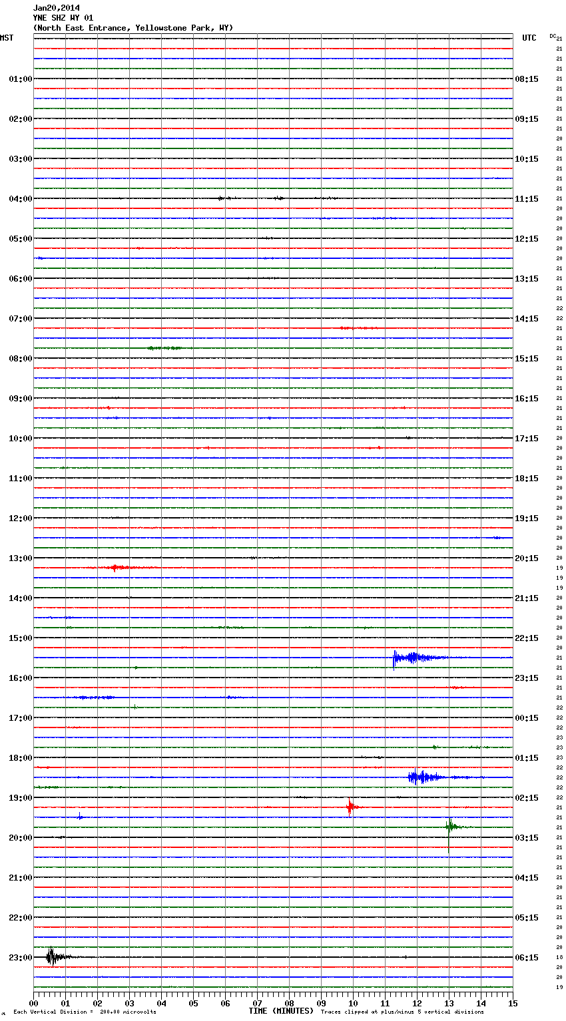This screenshot has height=1021, width=566.
Task: Click the 20:15 UTC time label
Action: tap(527, 558)
